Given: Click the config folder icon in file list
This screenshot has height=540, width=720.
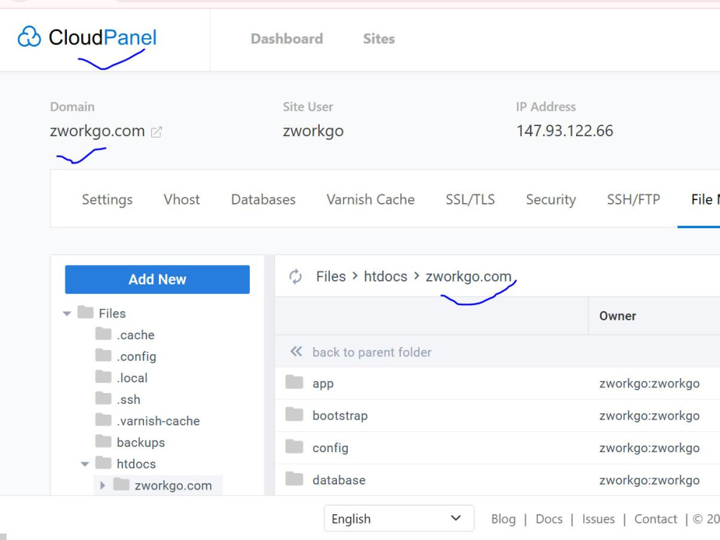Looking at the screenshot, I should coord(294,446).
